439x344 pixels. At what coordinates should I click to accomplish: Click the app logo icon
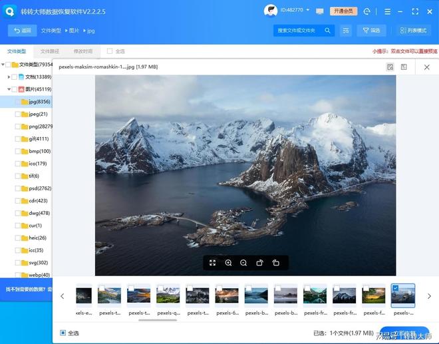(x=10, y=11)
